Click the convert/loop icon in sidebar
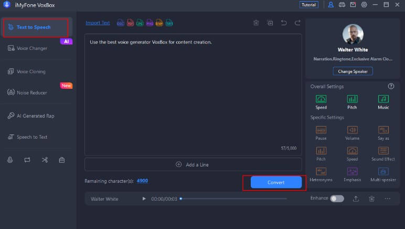The height and width of the screenshot is (229, 405). click(27, 160)
